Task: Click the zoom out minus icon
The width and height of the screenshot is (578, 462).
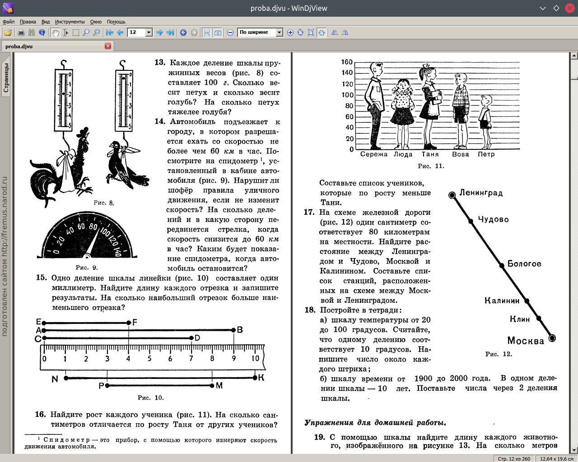Action: point(230,32)
